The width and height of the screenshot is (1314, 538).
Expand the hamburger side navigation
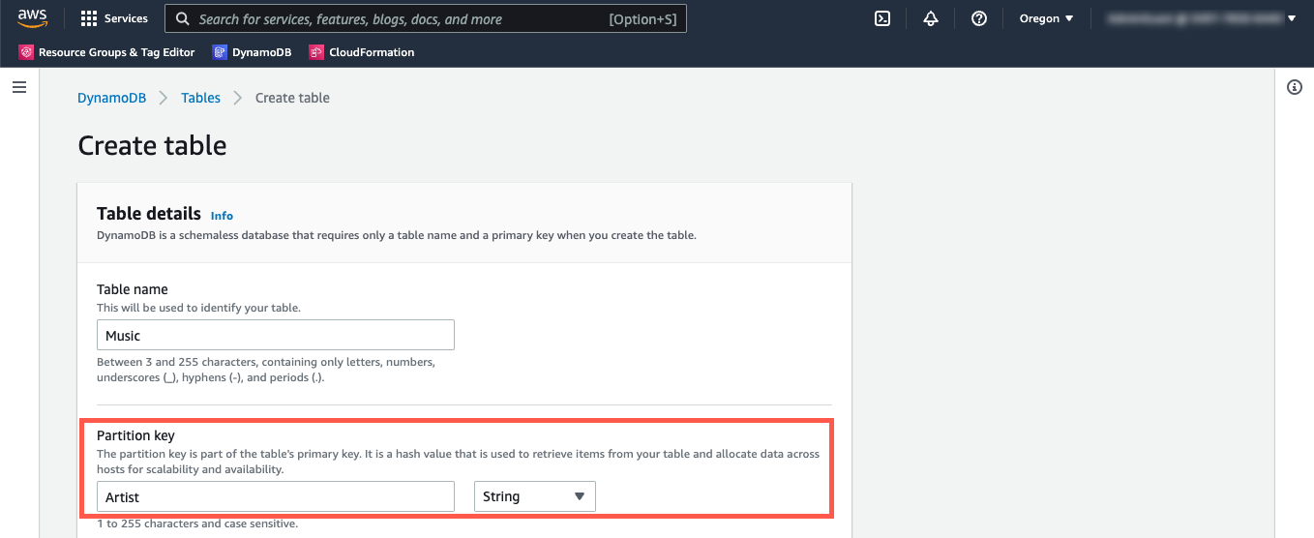(18, 87)
